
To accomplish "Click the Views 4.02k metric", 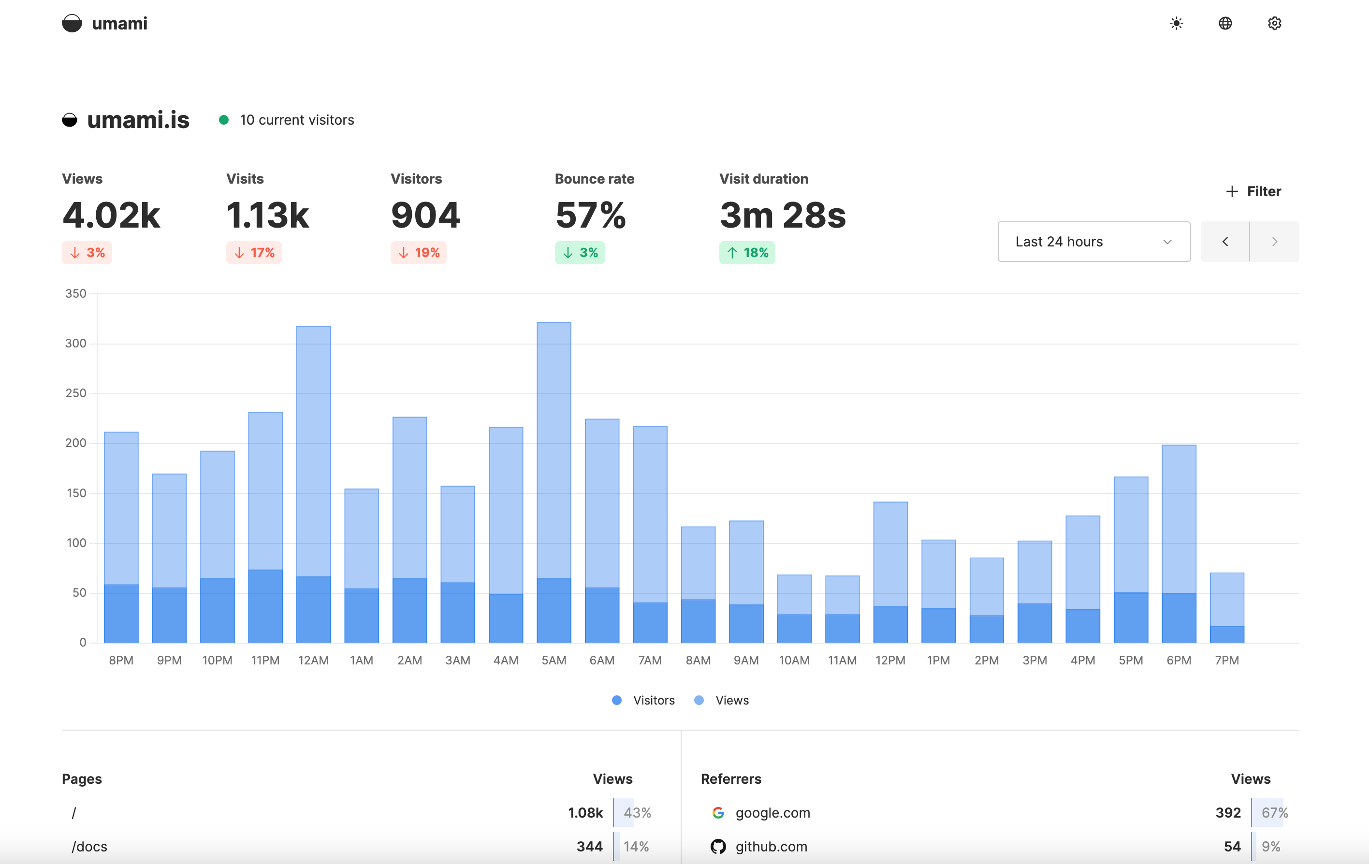I will 112,216.
